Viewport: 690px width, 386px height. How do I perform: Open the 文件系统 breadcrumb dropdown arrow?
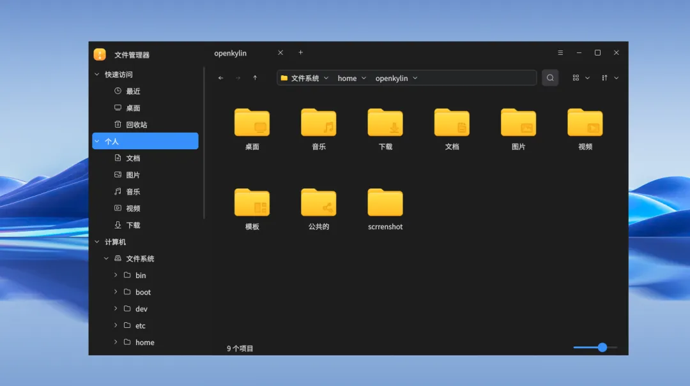[326, 78]
